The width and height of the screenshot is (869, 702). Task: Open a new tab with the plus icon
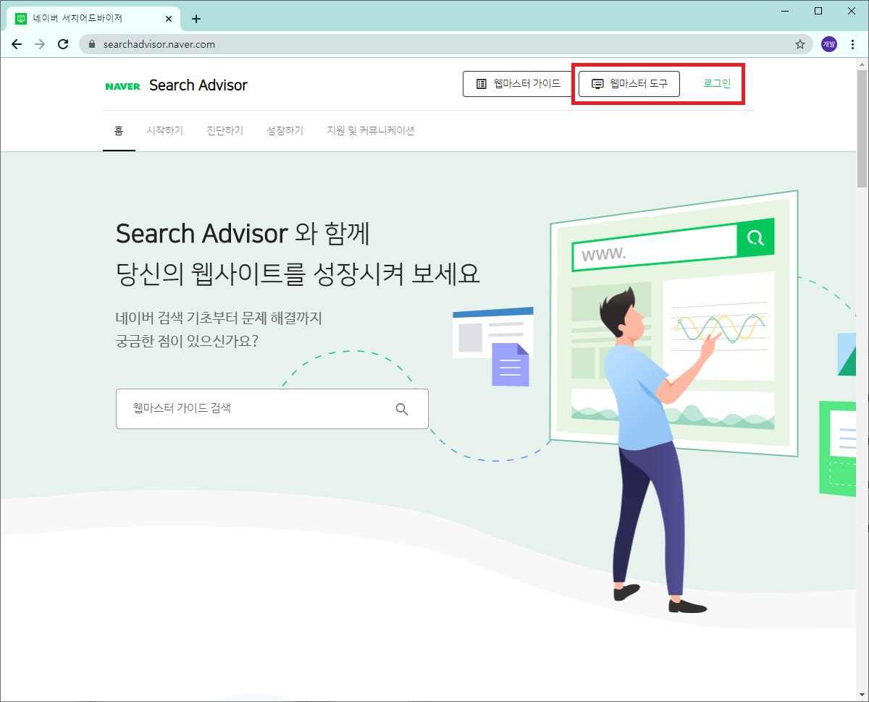(196, 19)
